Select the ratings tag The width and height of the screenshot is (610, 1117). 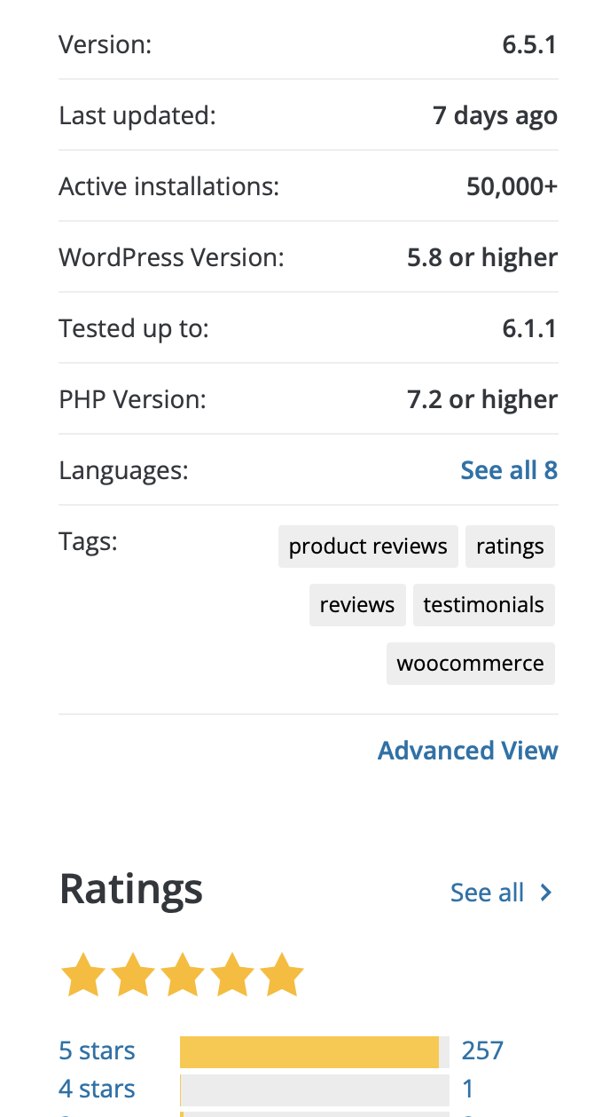pos(510,546)
